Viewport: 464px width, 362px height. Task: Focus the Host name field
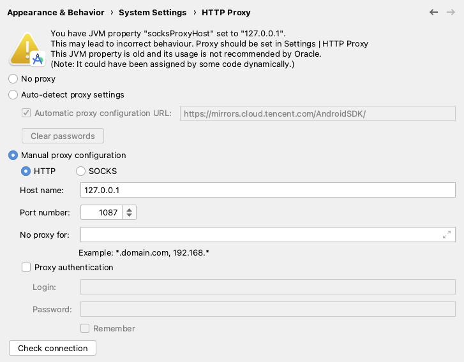click(268, 190)
